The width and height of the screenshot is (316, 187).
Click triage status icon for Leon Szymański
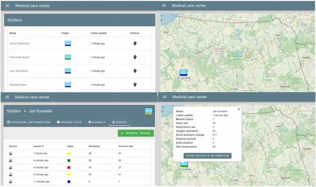pos(68,71)
